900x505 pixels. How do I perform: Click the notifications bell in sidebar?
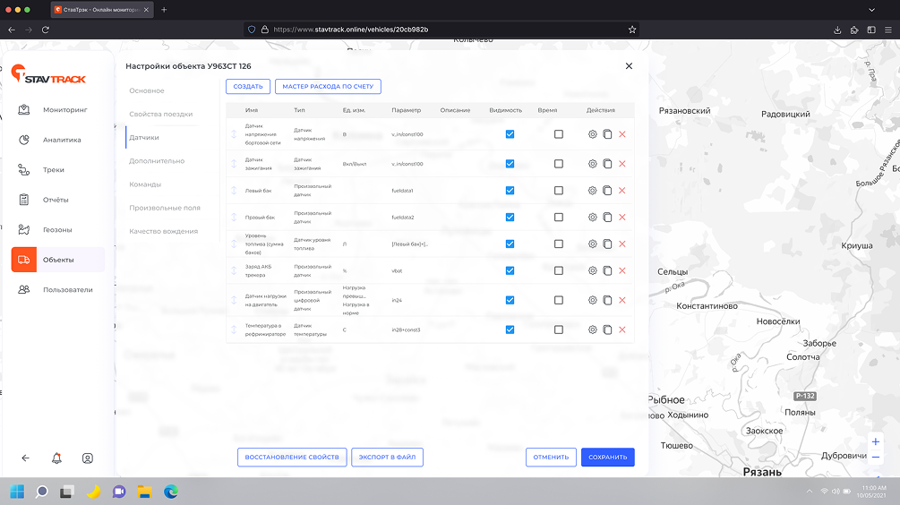click(x=56, y=458)
